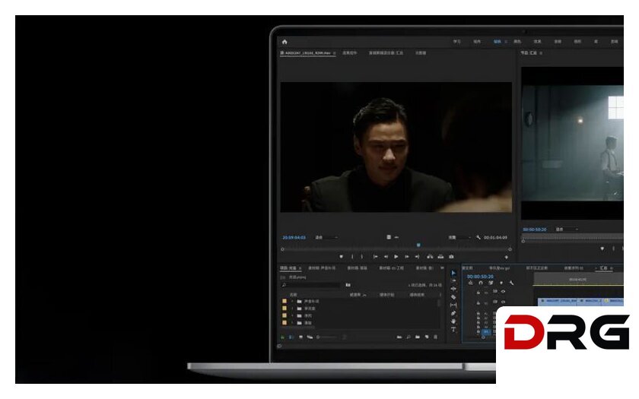Switch Project panel to List view
This screenshot has height=399, width=639.
[x=291, y=337]
